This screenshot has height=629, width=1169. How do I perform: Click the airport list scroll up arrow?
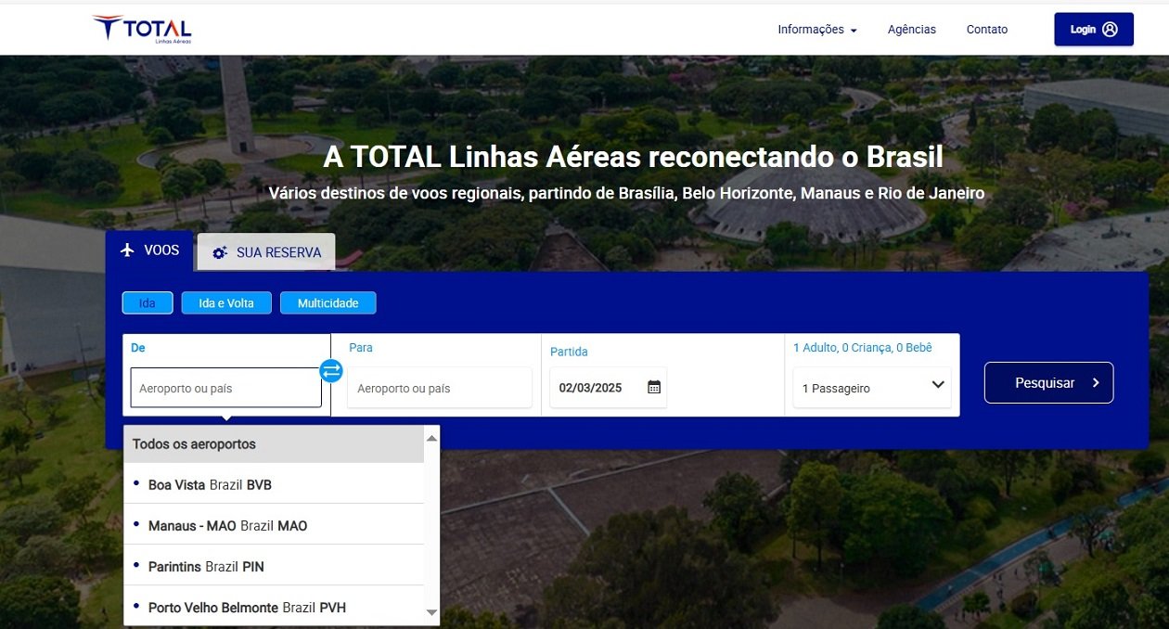tap(431, 437)
